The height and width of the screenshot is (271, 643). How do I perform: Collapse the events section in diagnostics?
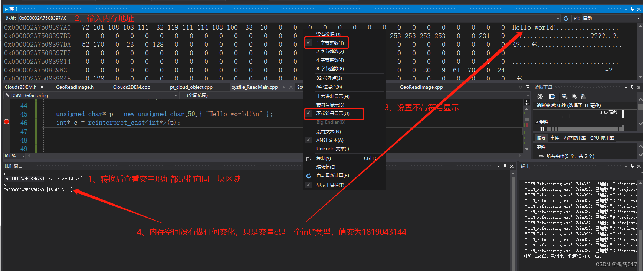tap(537, 122)
